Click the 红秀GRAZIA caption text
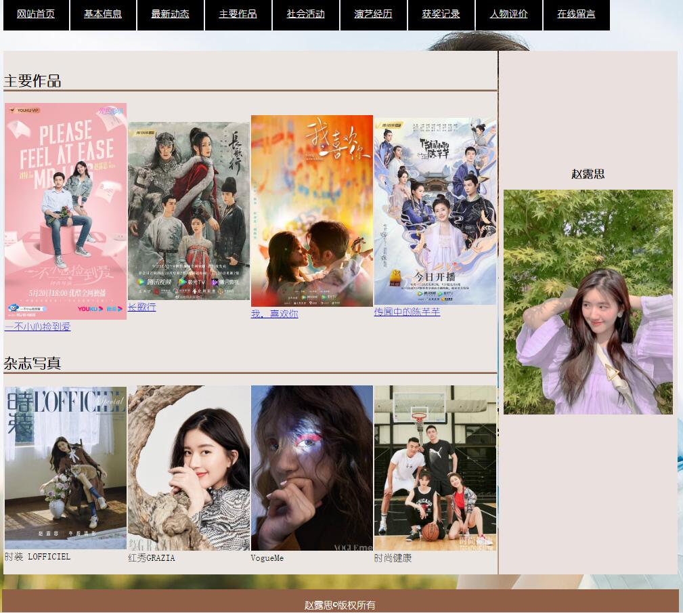The height and width of the screenshot is (613, 683). tap(152, 558)
